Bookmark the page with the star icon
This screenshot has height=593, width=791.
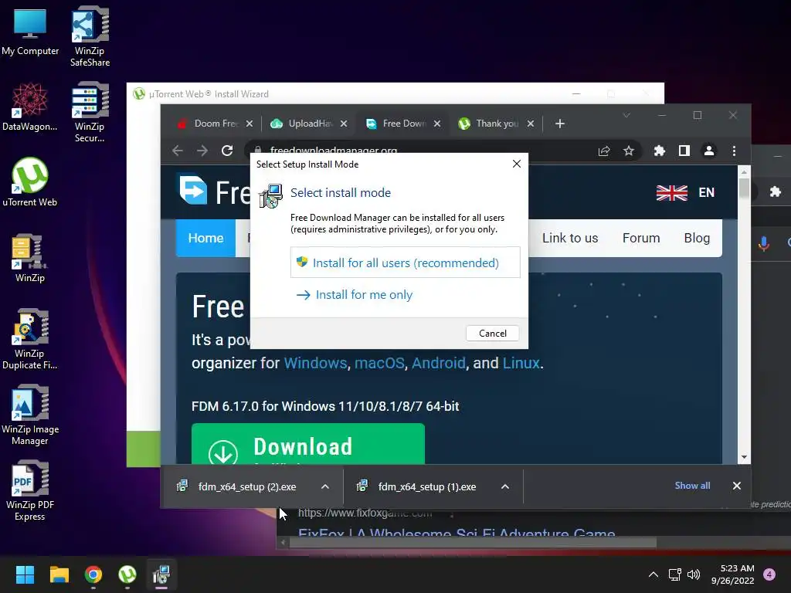(629, 151)
